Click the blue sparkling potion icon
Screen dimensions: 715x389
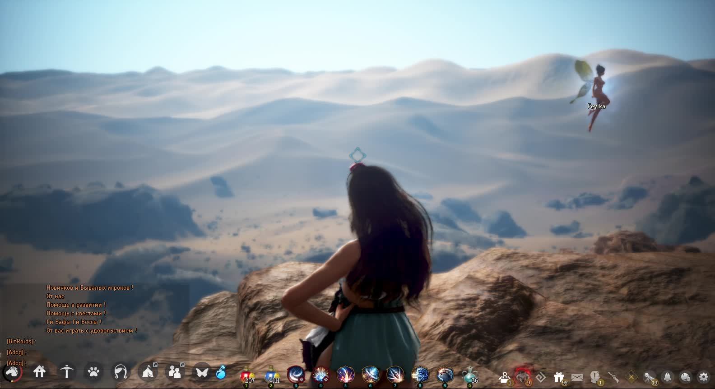pyautogui.click(x=221, y=372)
